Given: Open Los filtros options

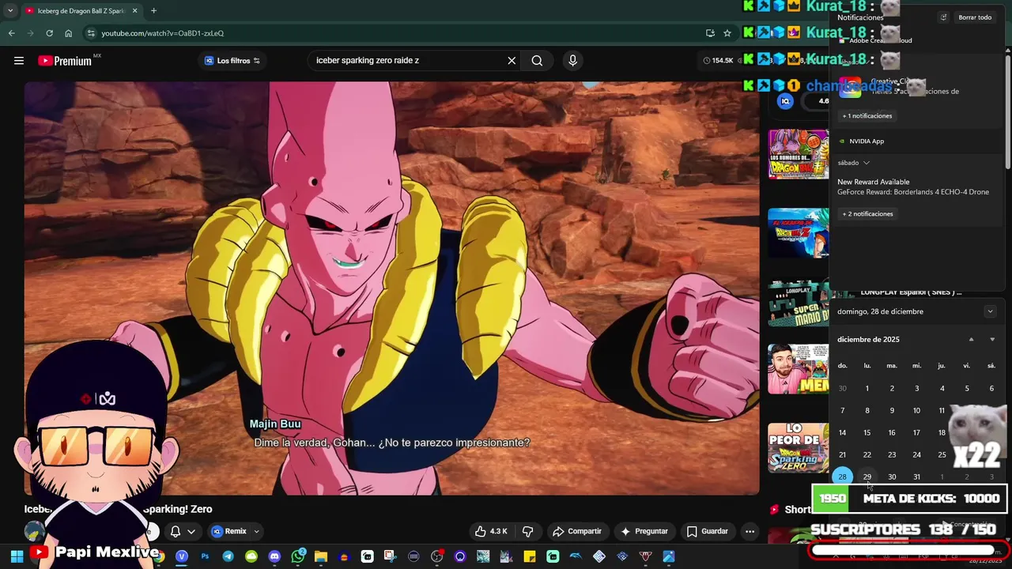Looking at the screenshot, I should click(x=232, y=61).
